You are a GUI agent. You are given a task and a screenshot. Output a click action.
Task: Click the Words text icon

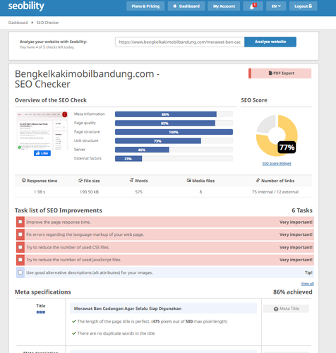click(131, 180)
